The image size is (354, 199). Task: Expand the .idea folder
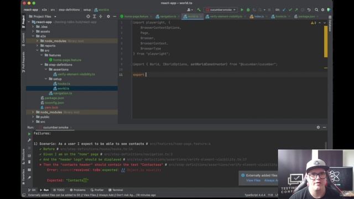click(33, 27)
